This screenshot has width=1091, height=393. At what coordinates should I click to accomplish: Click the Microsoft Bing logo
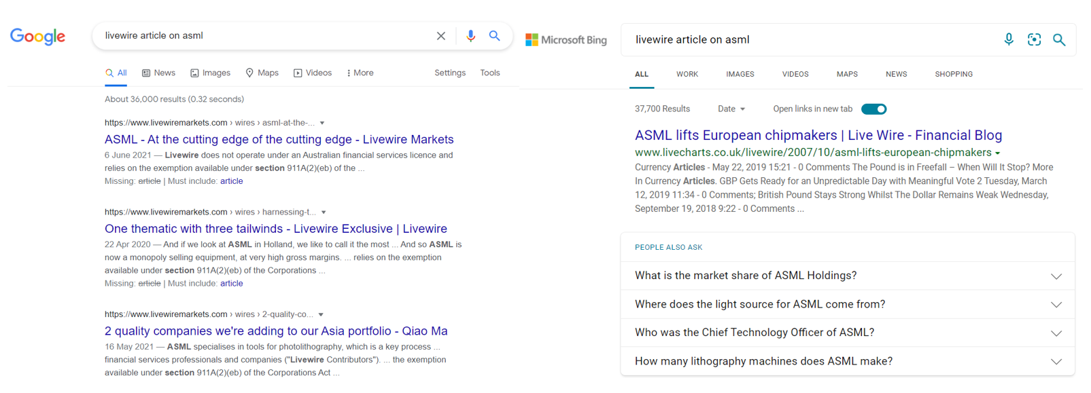[x=566, y=40]
